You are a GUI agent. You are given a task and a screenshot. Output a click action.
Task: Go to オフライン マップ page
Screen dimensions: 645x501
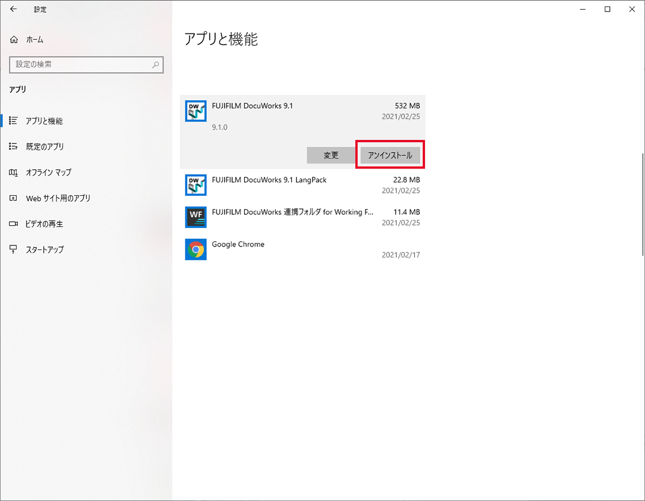[x=48, y=172]
